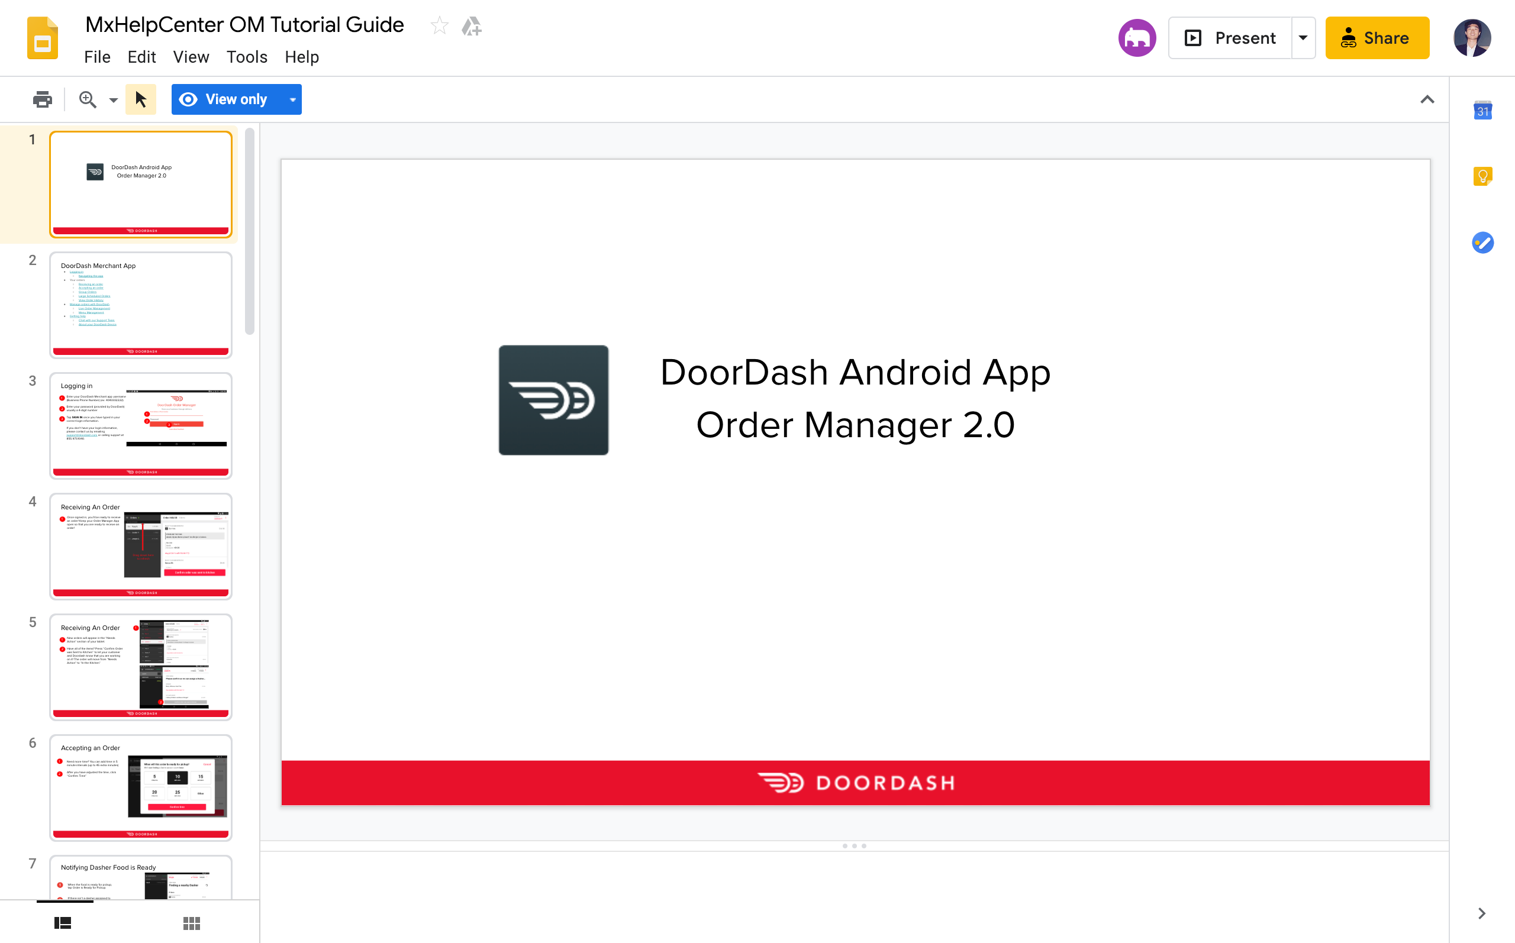This screenshot has height=943, width=1515.
Task: Click the Print icon
Action: (43, 99)
